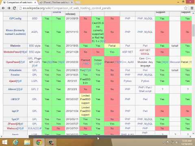The image size is (195, 146).
Task: Open the Webuzo external link
Action: 15,128
